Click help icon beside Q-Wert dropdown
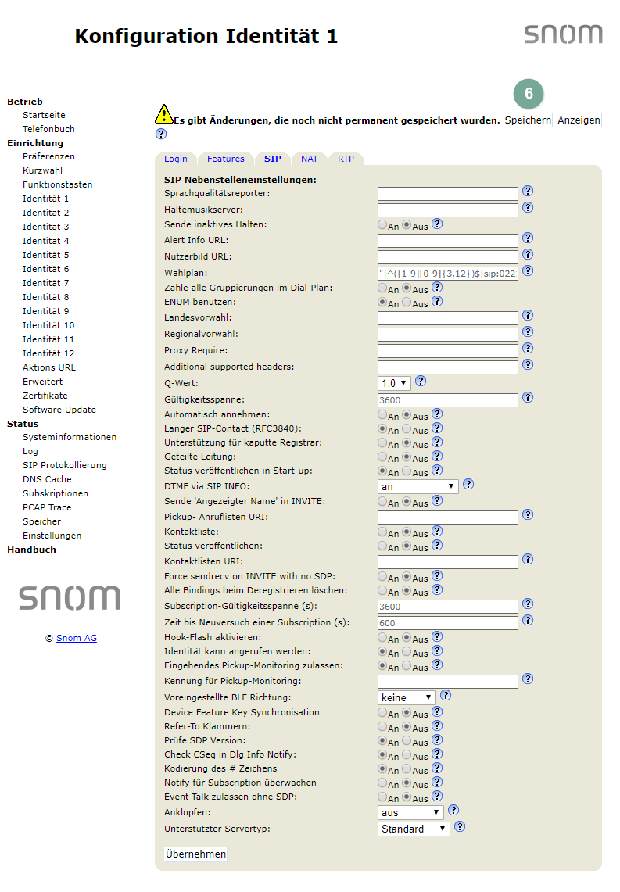 tap(421, 382)
